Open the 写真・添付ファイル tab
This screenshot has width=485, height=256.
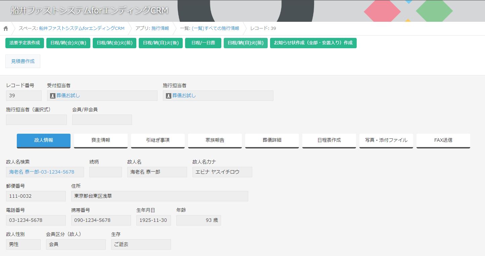[386, 140]
